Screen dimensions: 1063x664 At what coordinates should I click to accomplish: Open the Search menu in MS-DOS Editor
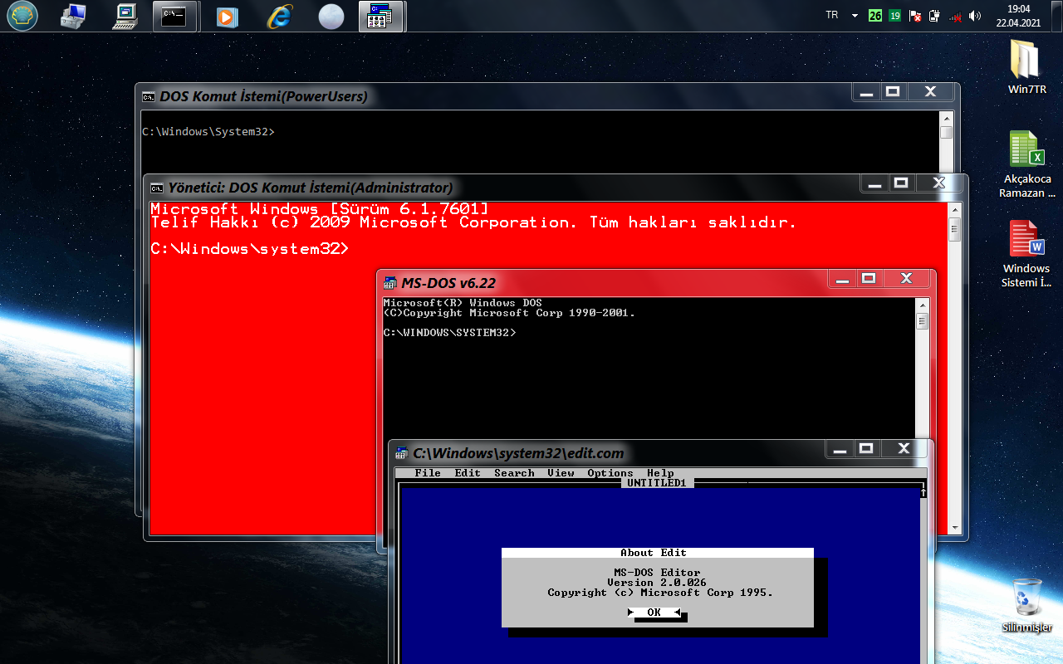(514, 473)
